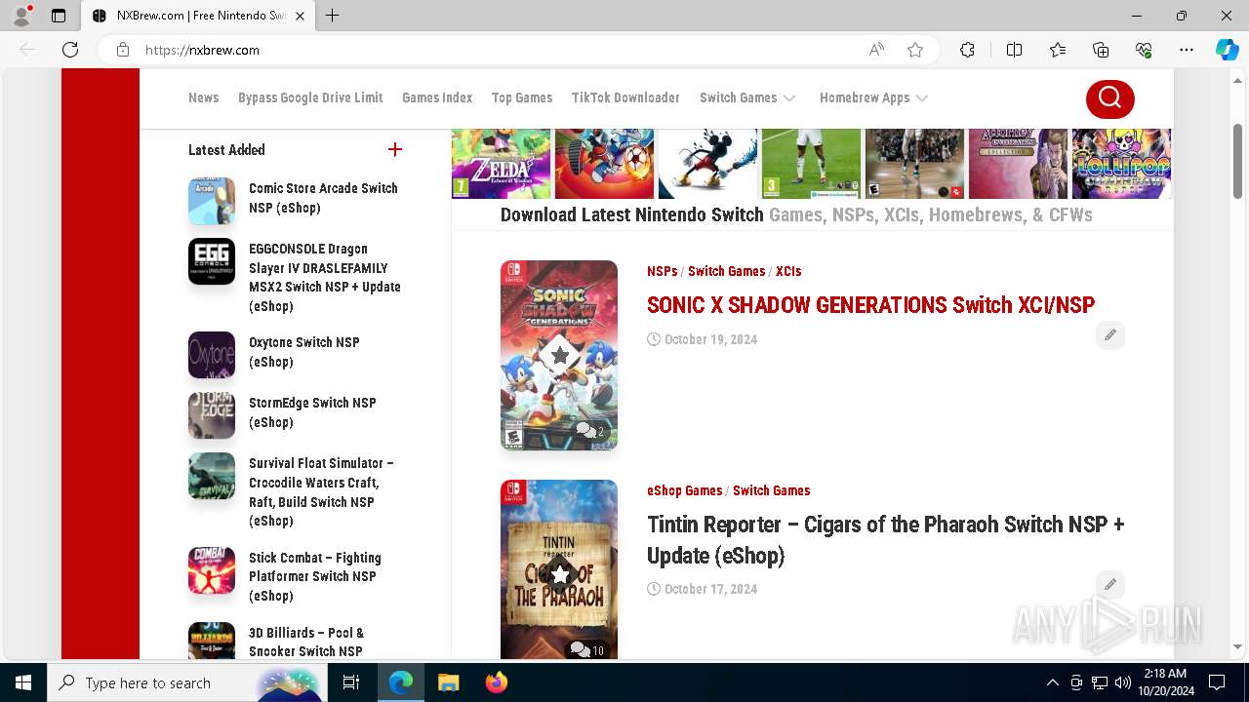This screenshot has width=1249, height=702.
Task: Open File Explorer from the taskbar
Action: tap(449, 682)
